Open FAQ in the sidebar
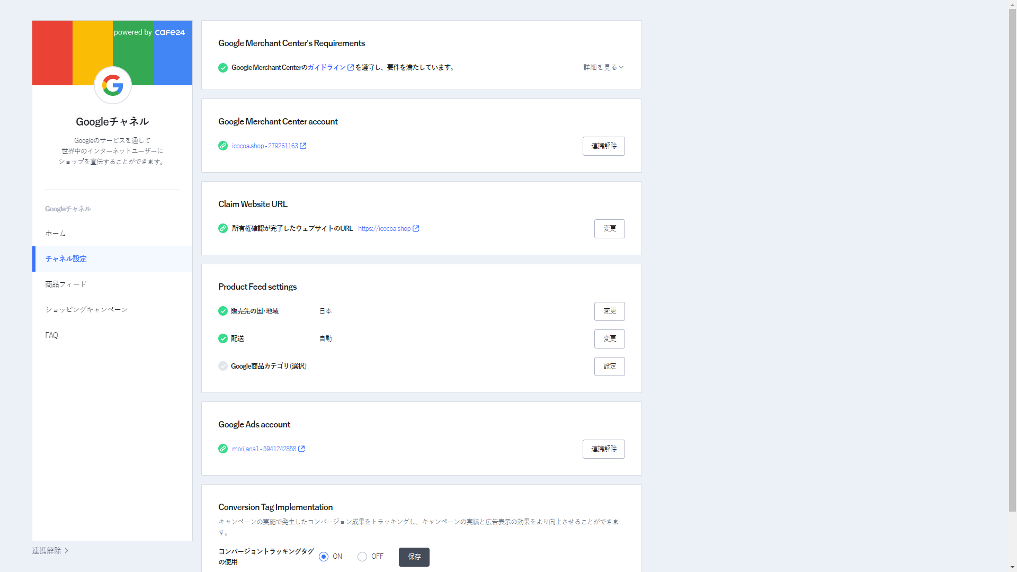This screenshot has width=1017, height=572. tap(112, 335)
